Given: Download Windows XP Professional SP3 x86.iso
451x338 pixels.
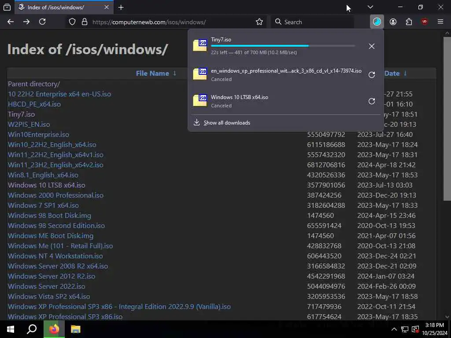Looking at the screenshot, I should click(65, 316).
